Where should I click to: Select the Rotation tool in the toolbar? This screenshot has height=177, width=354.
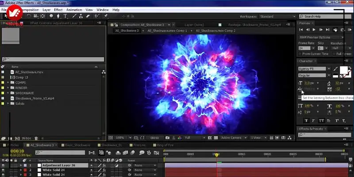click(29, 16)
